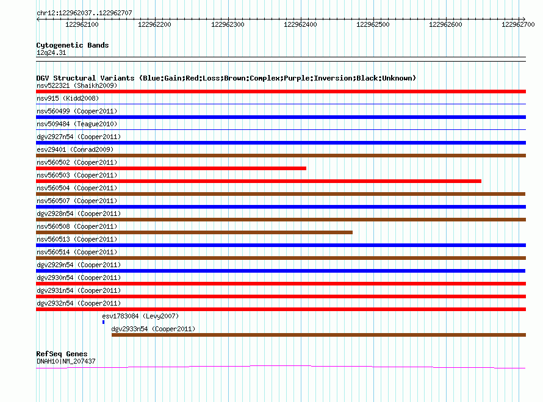
Task: Open dgv2929n54 (Cooper2011) variant
Action: point(79,265)
